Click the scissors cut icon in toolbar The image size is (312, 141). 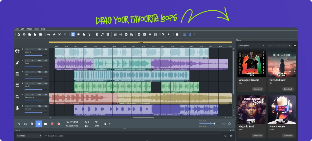click(x=59, y=35)
